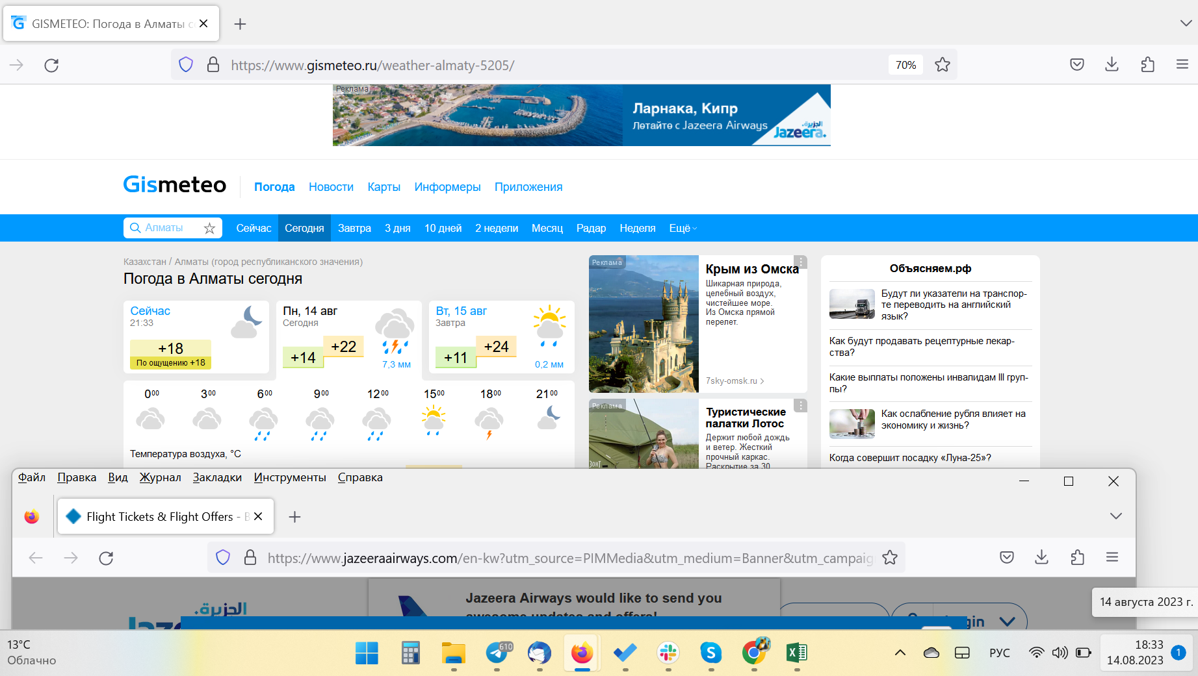Open the Extensions puzzle icon in Jazeera window
This screenshot has height=676, width=1198.
1077,557
